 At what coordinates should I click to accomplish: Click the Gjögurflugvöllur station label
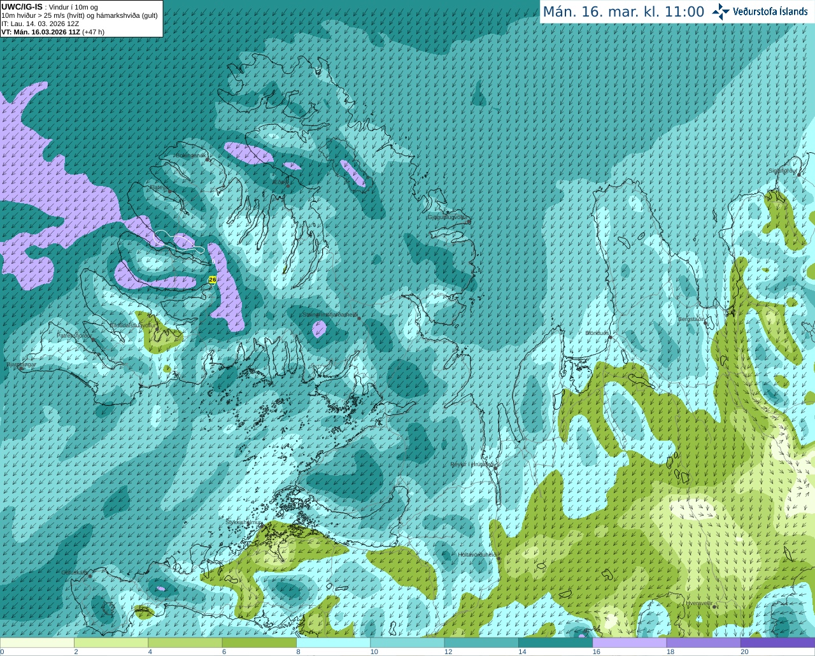click(x=448, y=217)
